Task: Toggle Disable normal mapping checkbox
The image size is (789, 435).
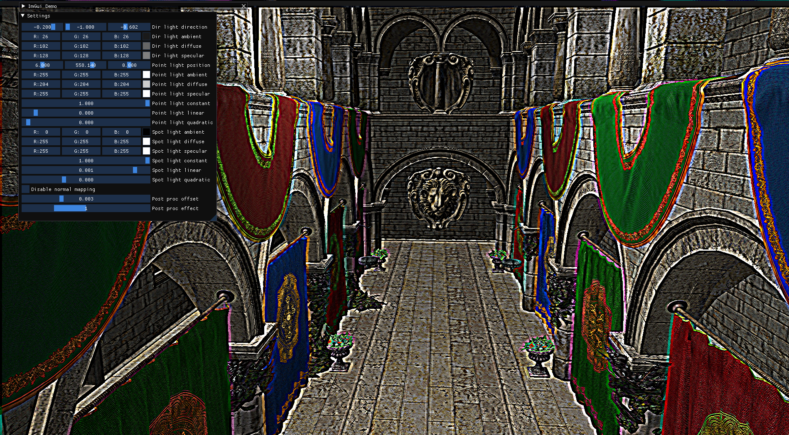Action: click(x=26, y=189)
